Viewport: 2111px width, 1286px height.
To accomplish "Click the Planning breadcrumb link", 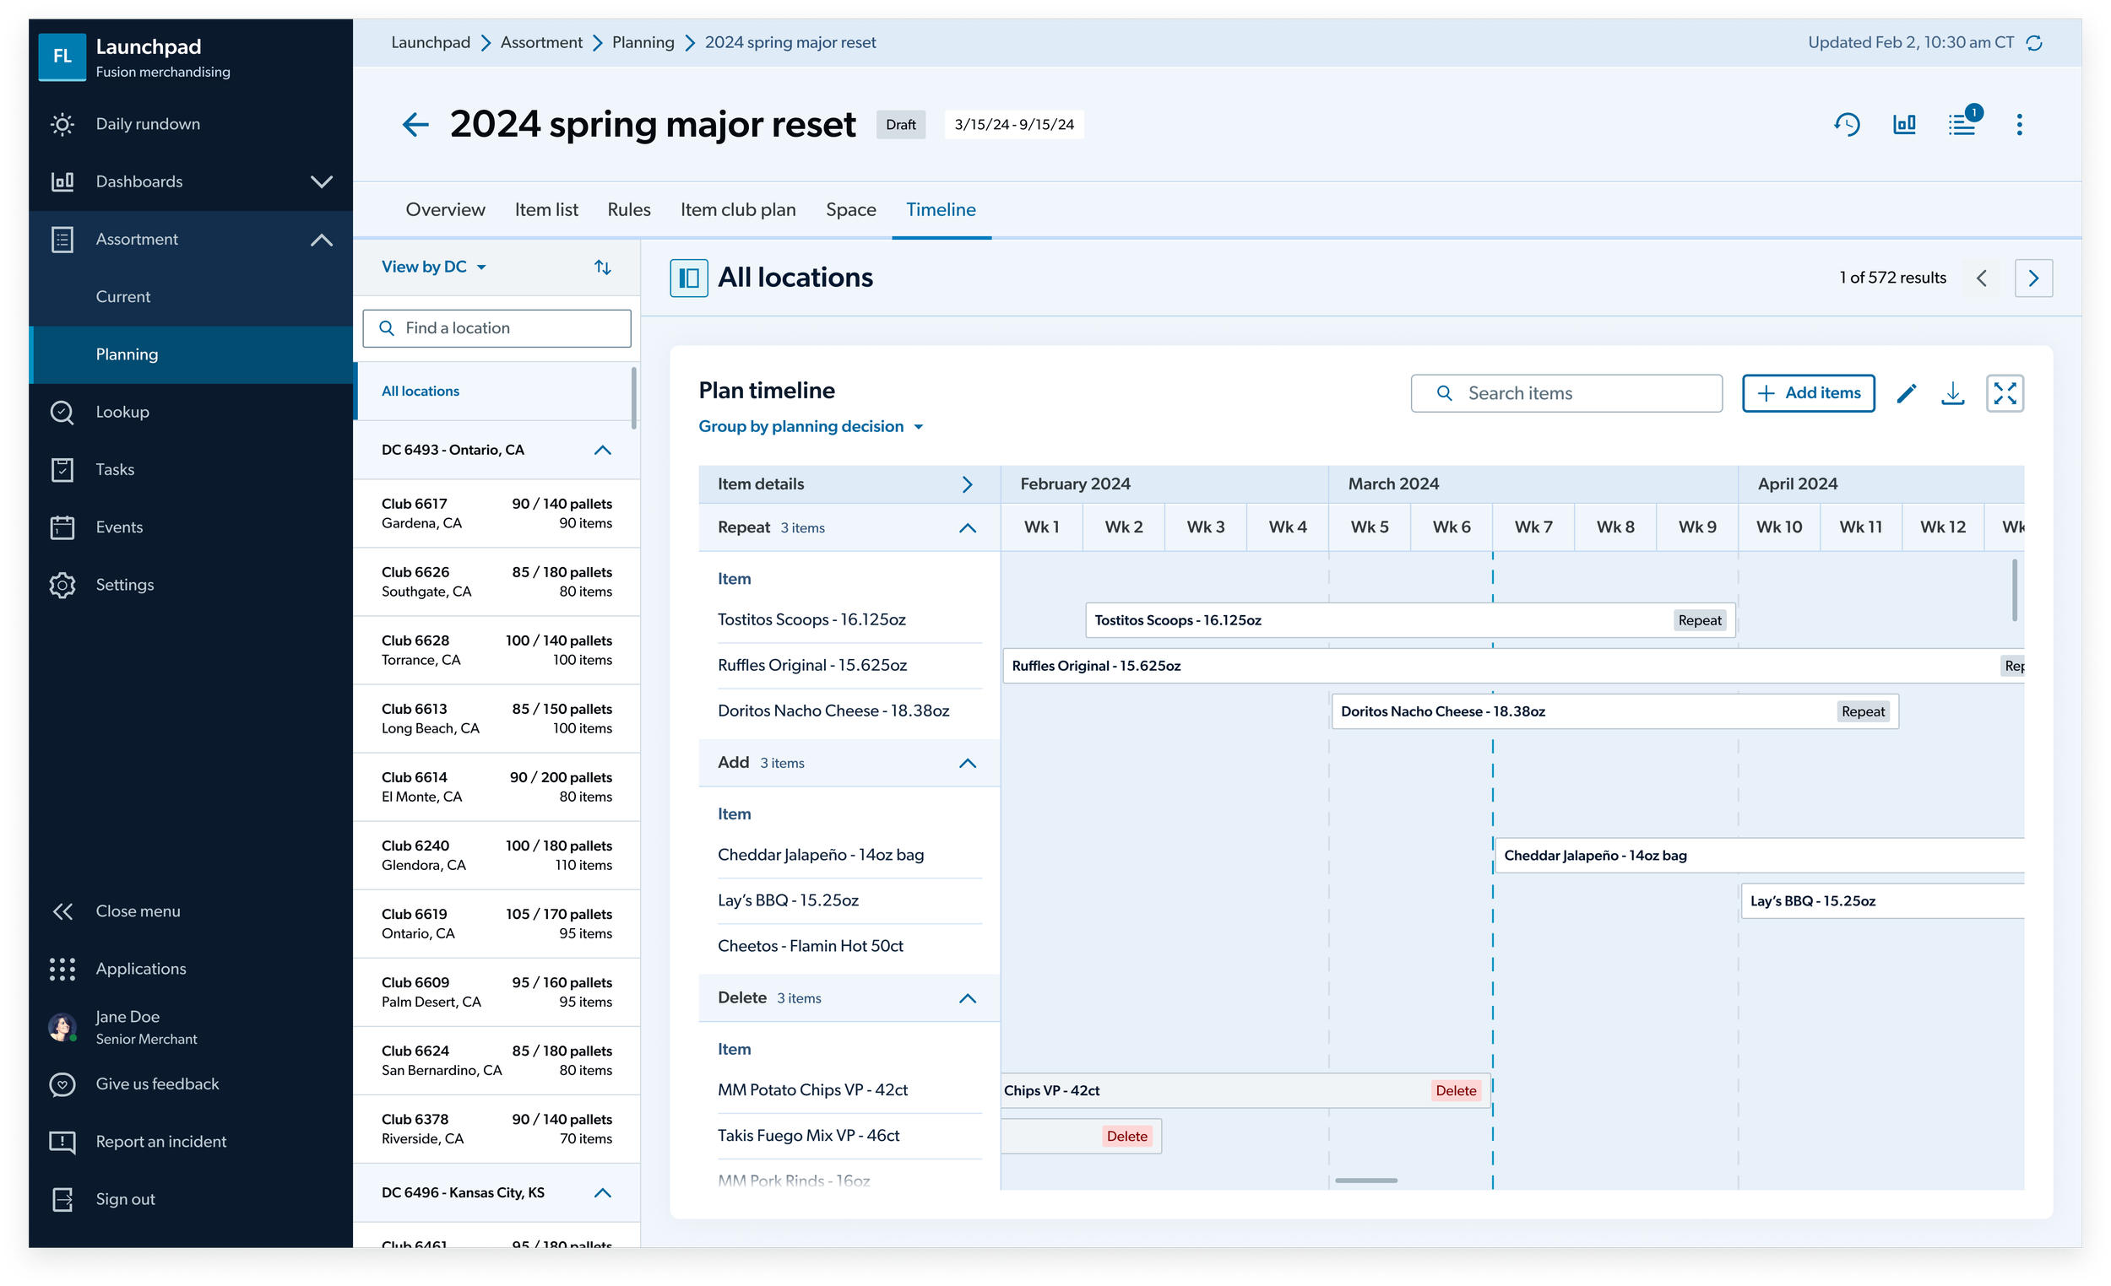I will click(643, 43).
